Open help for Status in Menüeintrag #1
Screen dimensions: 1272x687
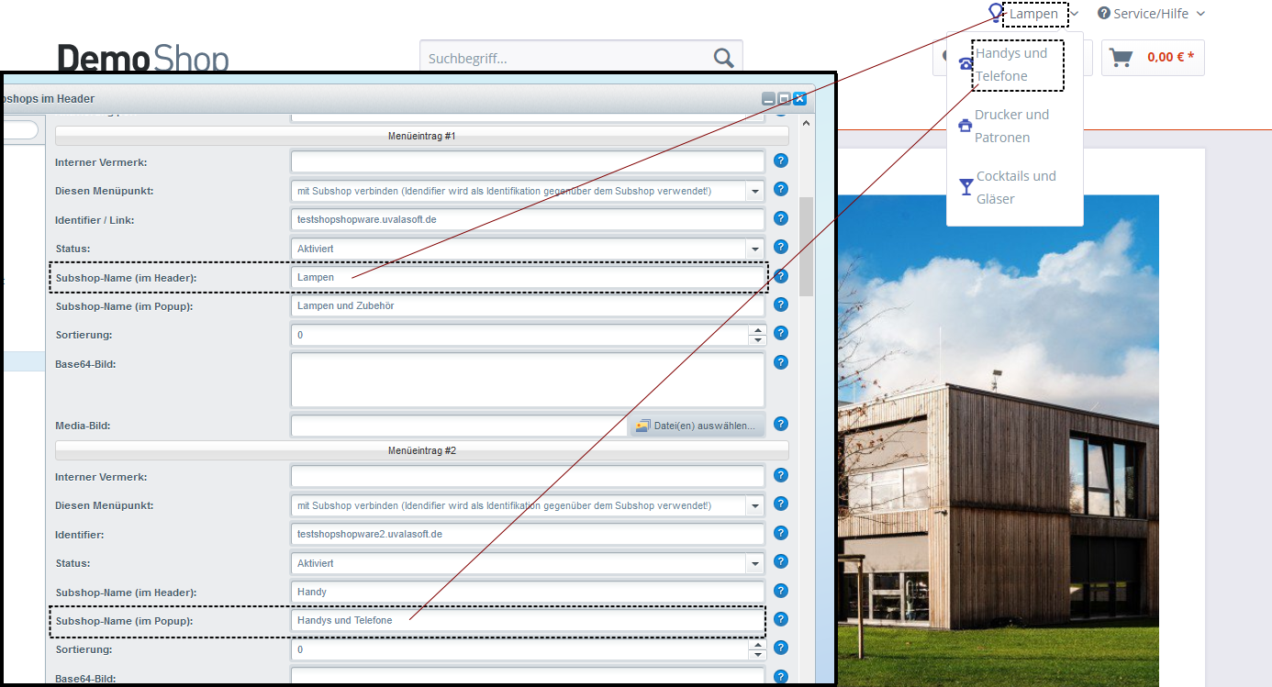[781, 247]
